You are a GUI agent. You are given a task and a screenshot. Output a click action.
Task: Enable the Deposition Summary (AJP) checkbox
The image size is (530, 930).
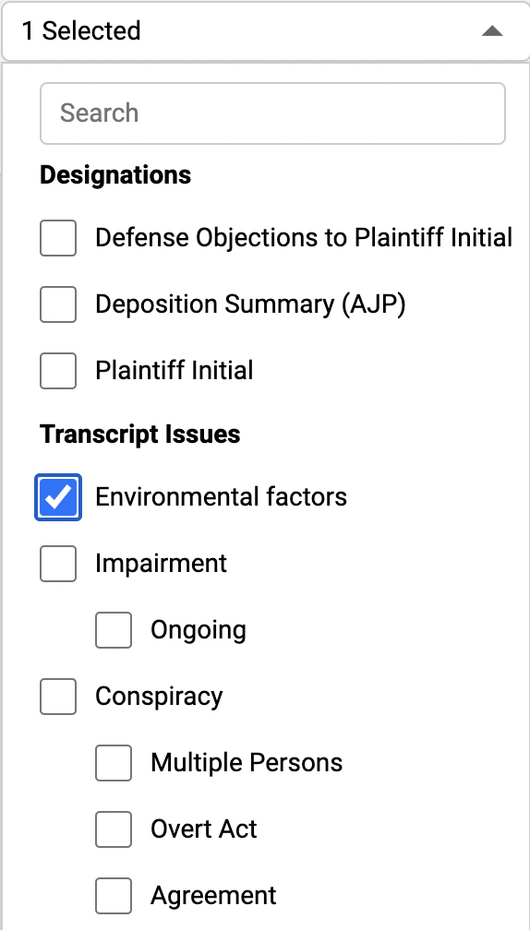coord(58,304)
